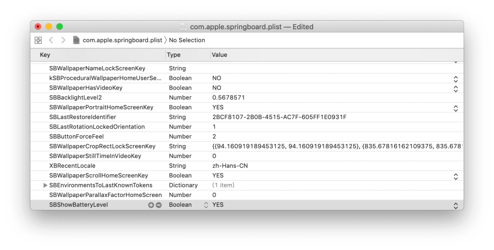Image resolution: width=494 pixels, height=250 pixels.
Task: Open the related items grid icon
Action: 38,40
